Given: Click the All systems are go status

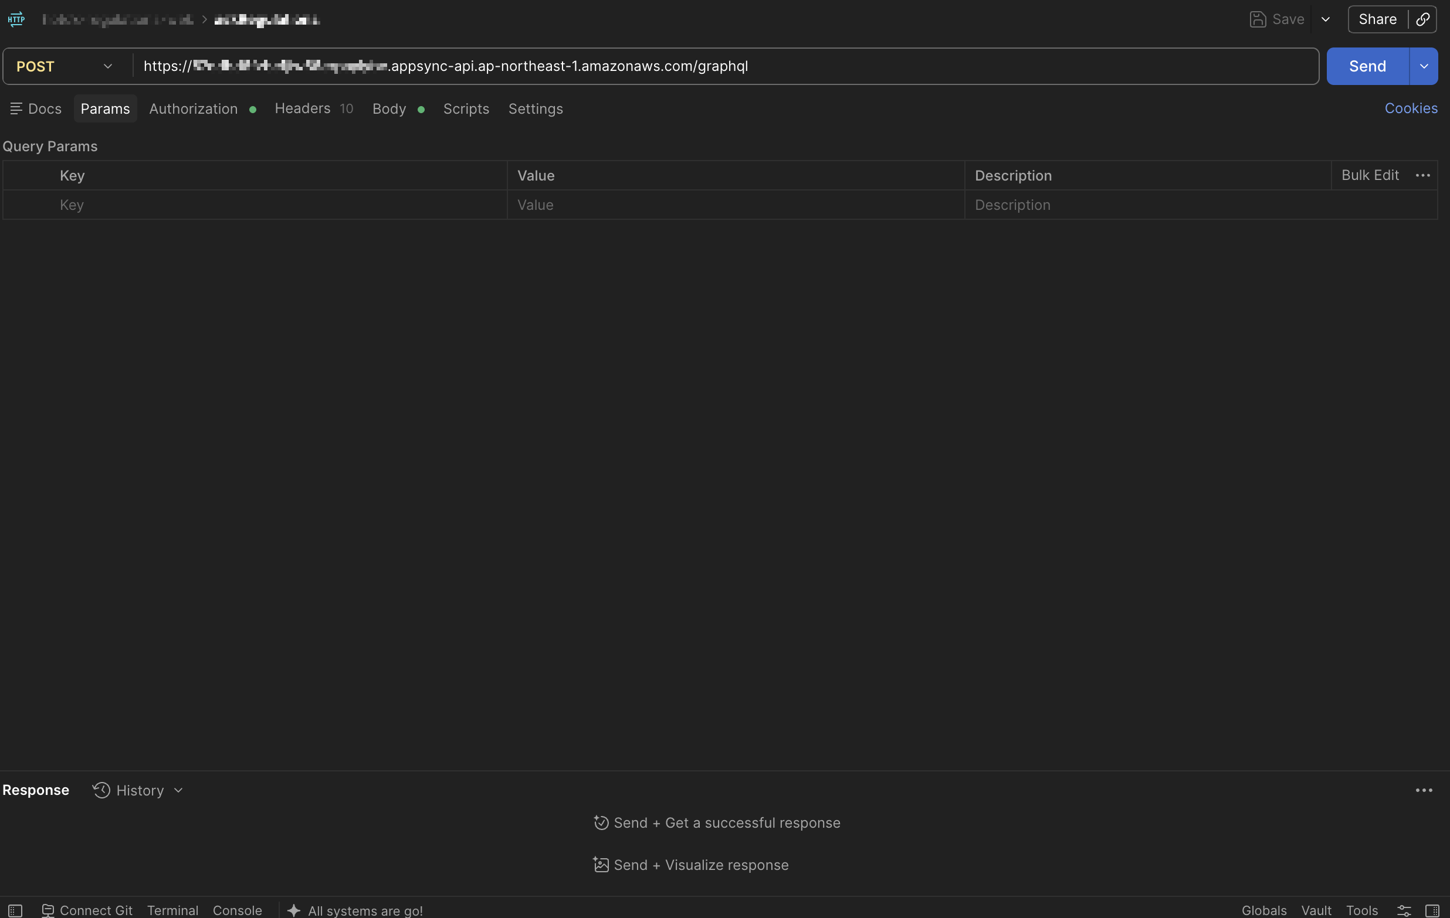Looking at the screenshot, I should point(365,911).
